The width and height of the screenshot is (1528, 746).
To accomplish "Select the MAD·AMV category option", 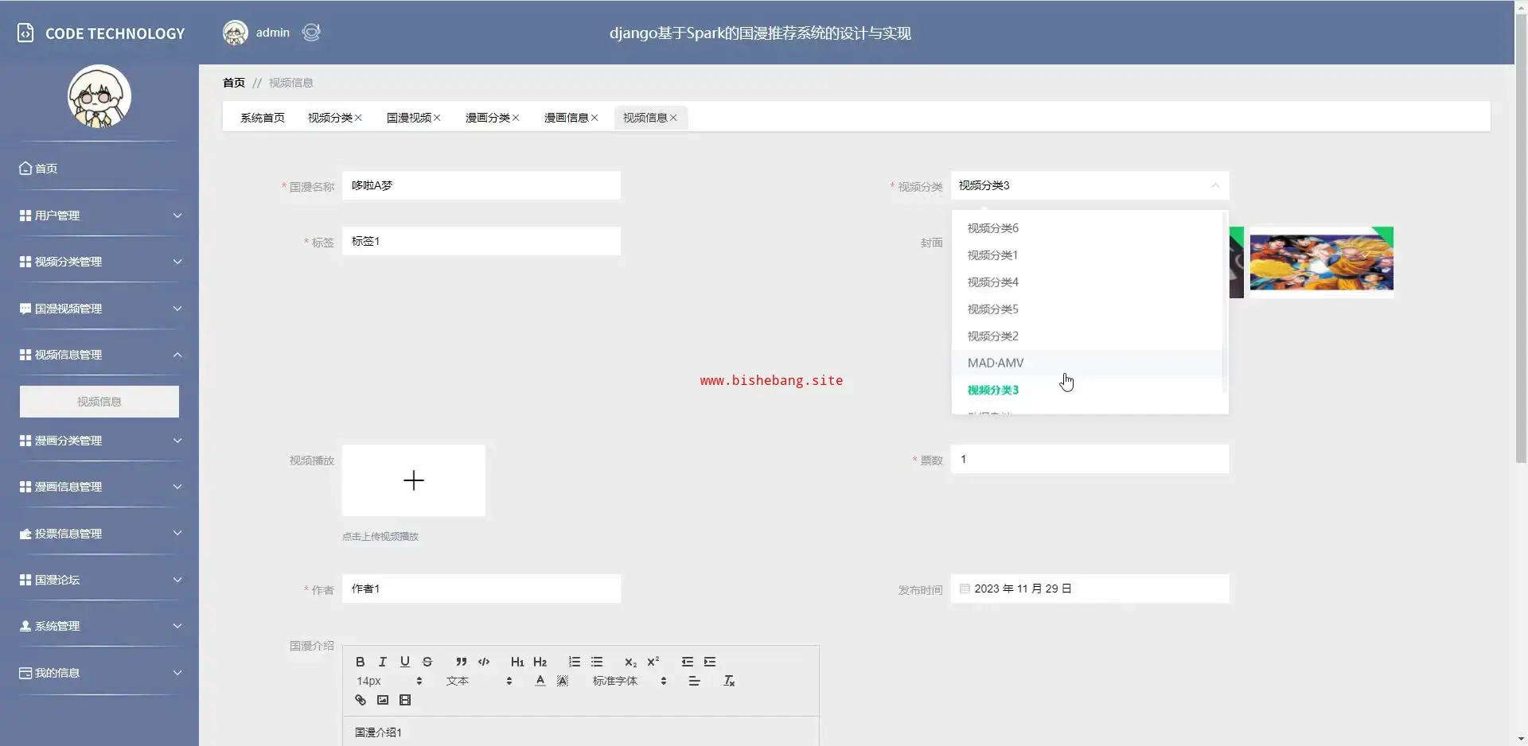I will 1087,363.
